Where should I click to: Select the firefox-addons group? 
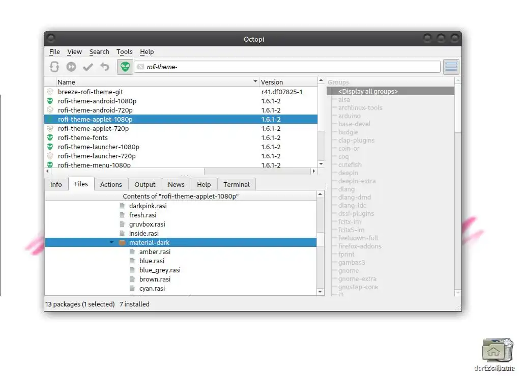[360, 246]
